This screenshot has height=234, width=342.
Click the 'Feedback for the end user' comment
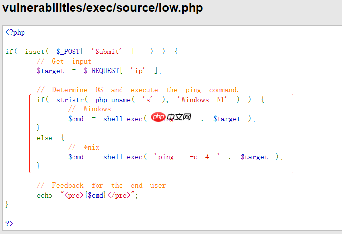[101, 186]
